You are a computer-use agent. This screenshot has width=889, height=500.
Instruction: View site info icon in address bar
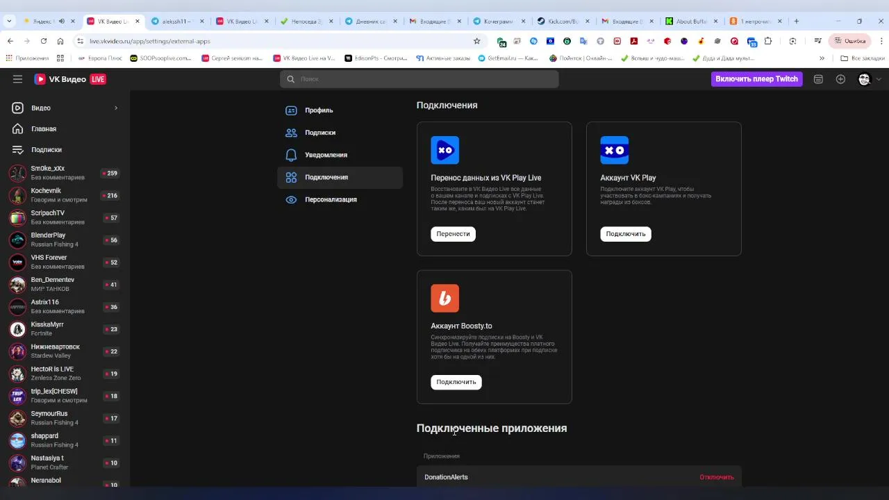80,41
